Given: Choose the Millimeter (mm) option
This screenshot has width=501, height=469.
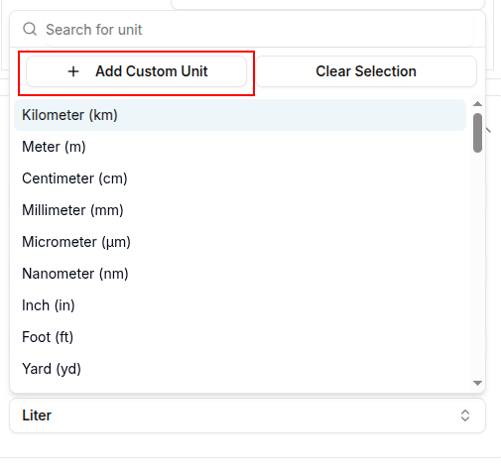Looking at the screenshot, I should 240,210.
